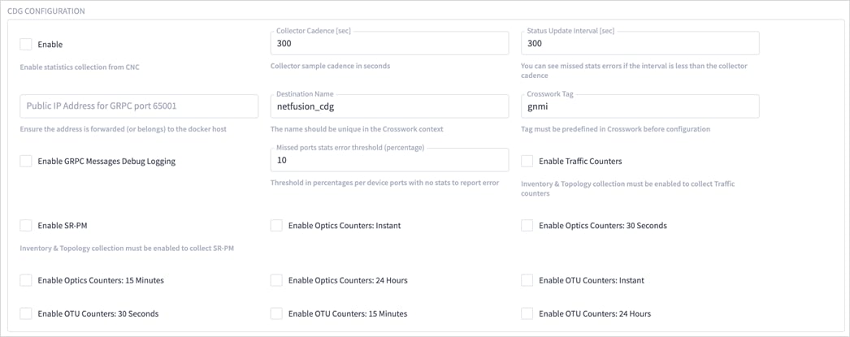
Task: Turn on Optics Counters: 30 Seconds
Action: (527, 225)
